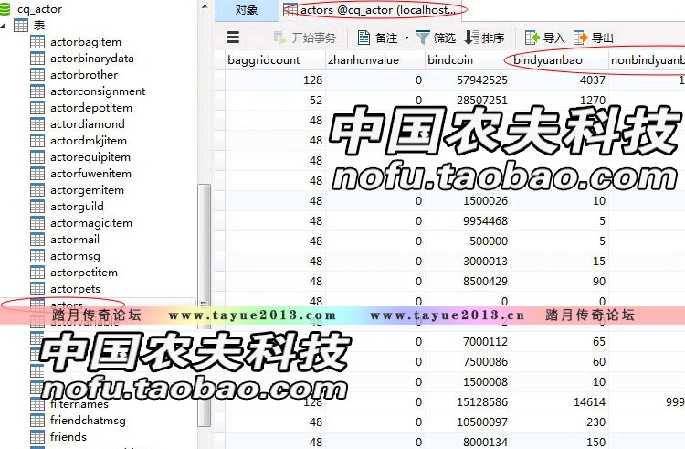Click the bindyuanbao column header
Screen dimensions: 685x449
[x=560, y=59]
